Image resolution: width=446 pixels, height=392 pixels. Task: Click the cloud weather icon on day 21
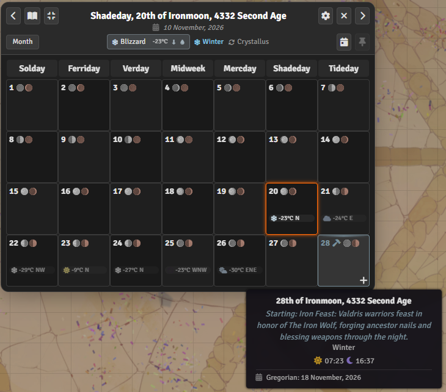point(327,218)
